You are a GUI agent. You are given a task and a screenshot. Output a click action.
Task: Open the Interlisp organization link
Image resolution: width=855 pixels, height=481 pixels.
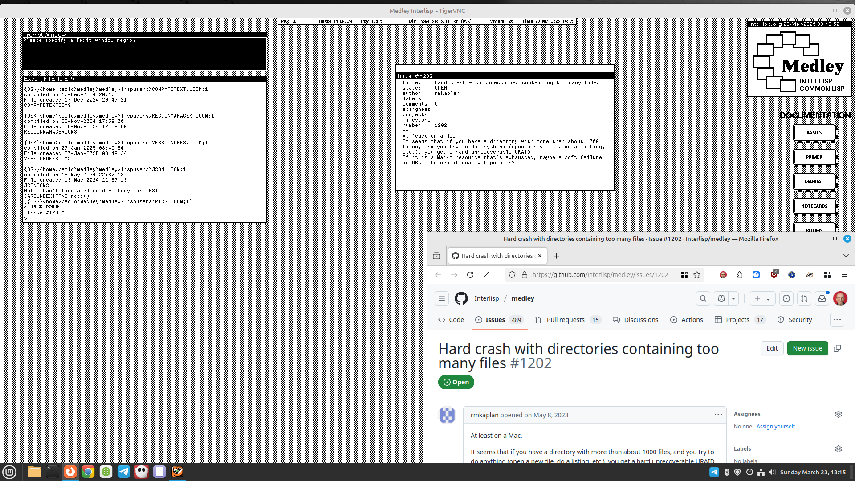click(487, 298)
